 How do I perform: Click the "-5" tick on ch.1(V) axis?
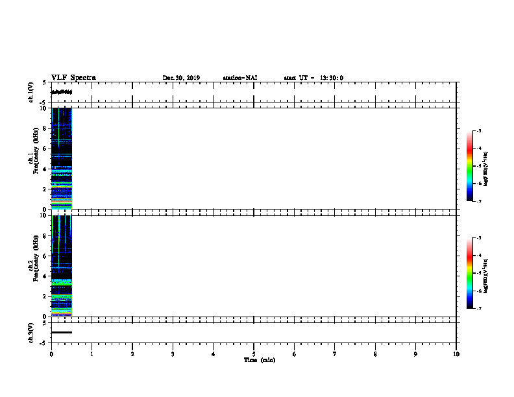pos(44,102)
